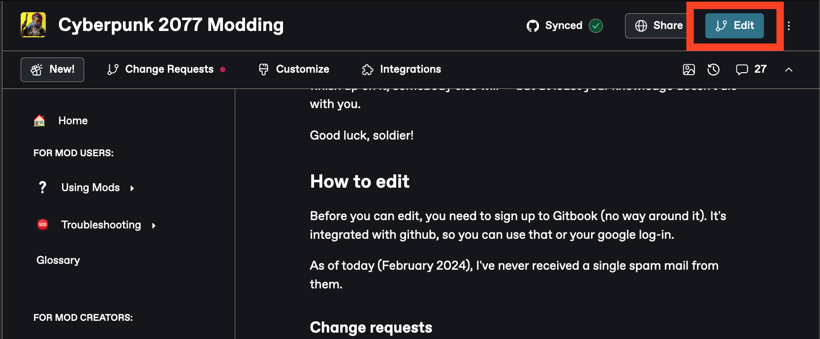The height and width of the screenshot is (339, 820).
Task: Open the comments bubble showing 27
Action: tap(751, 69)
